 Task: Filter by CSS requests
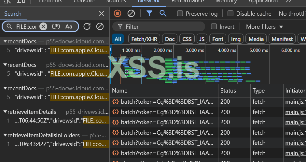[x=187, y=39]
